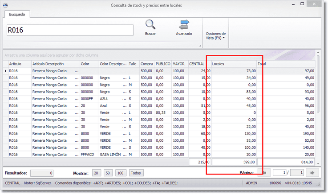Sort by CENTRAL column header

pyautogui.click(x=199, y=64)
